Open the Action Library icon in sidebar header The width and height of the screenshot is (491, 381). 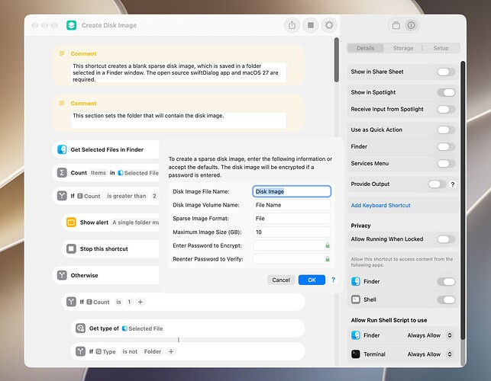(396, 25)
